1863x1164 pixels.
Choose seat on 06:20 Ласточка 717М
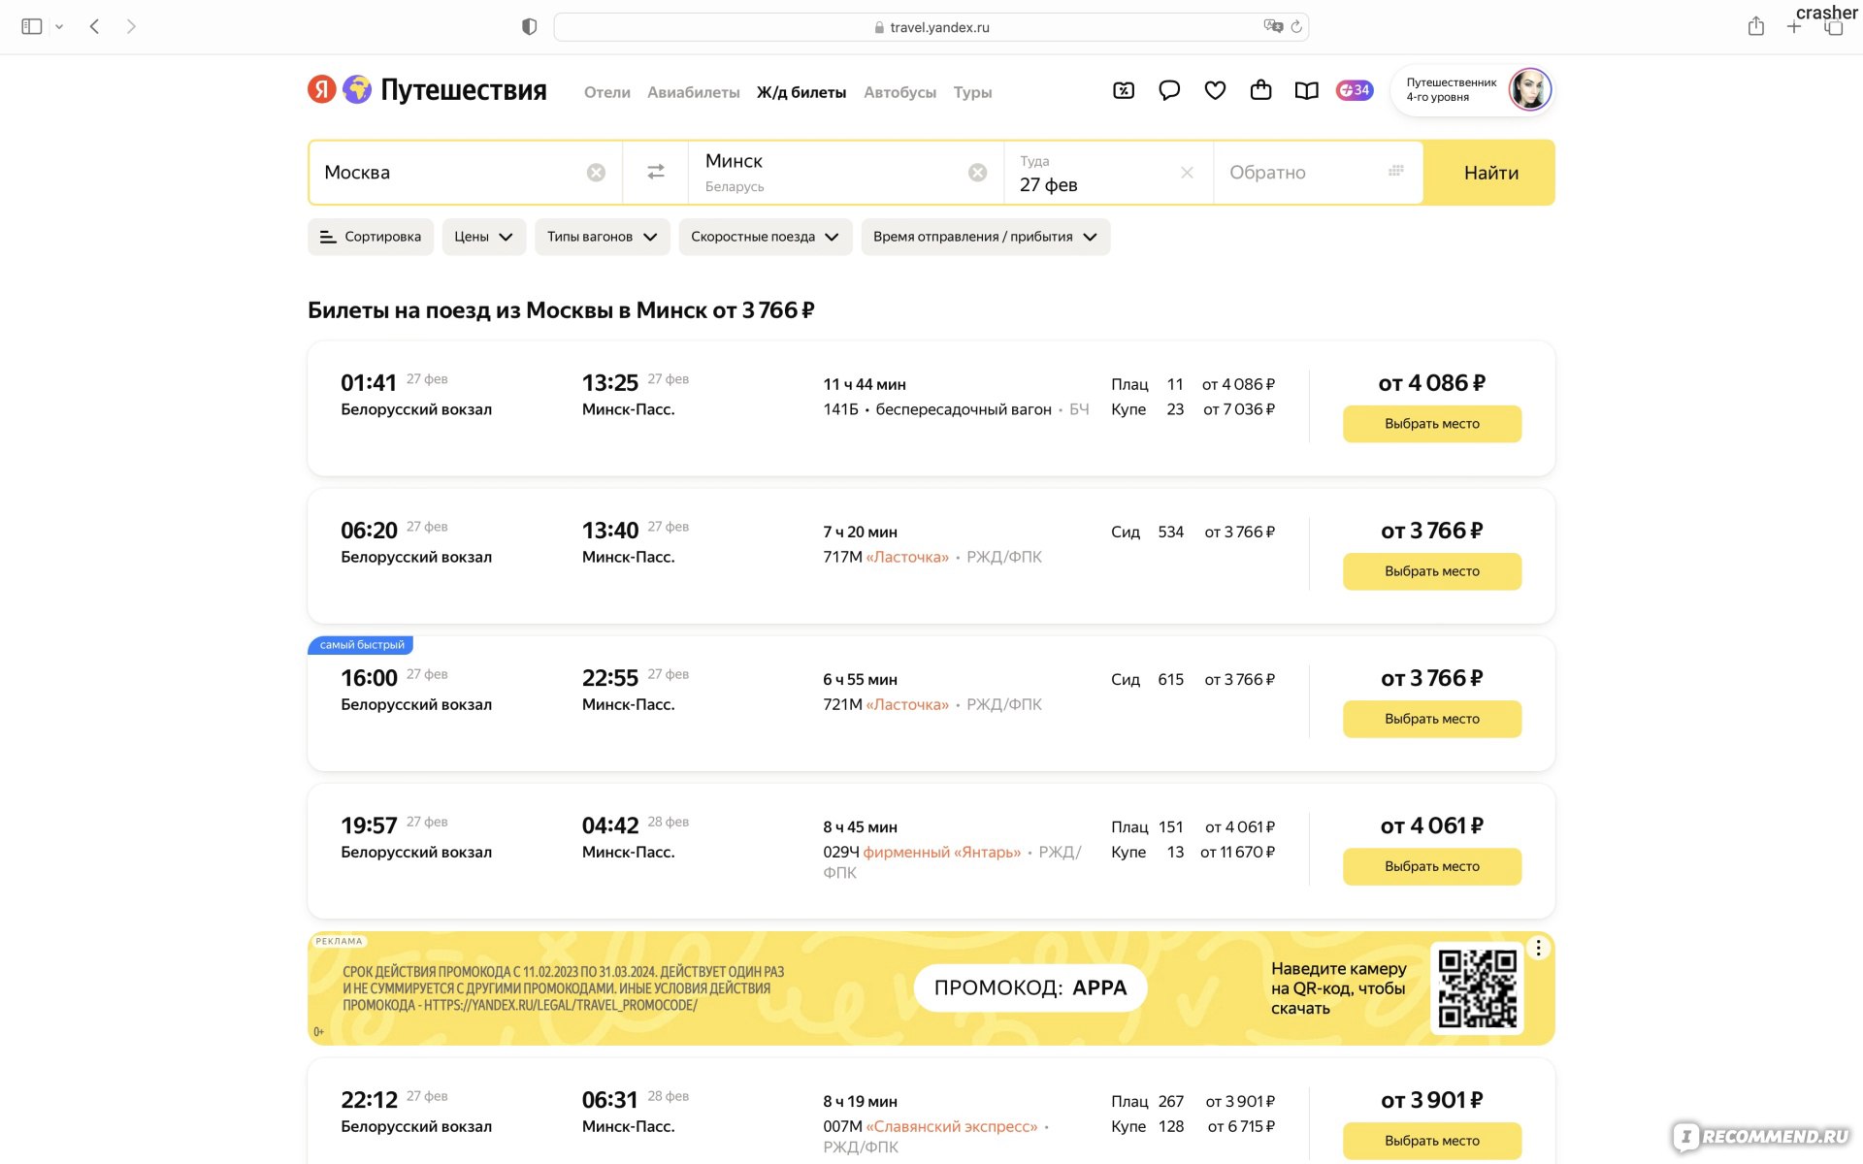click(x=1431, y=571)
